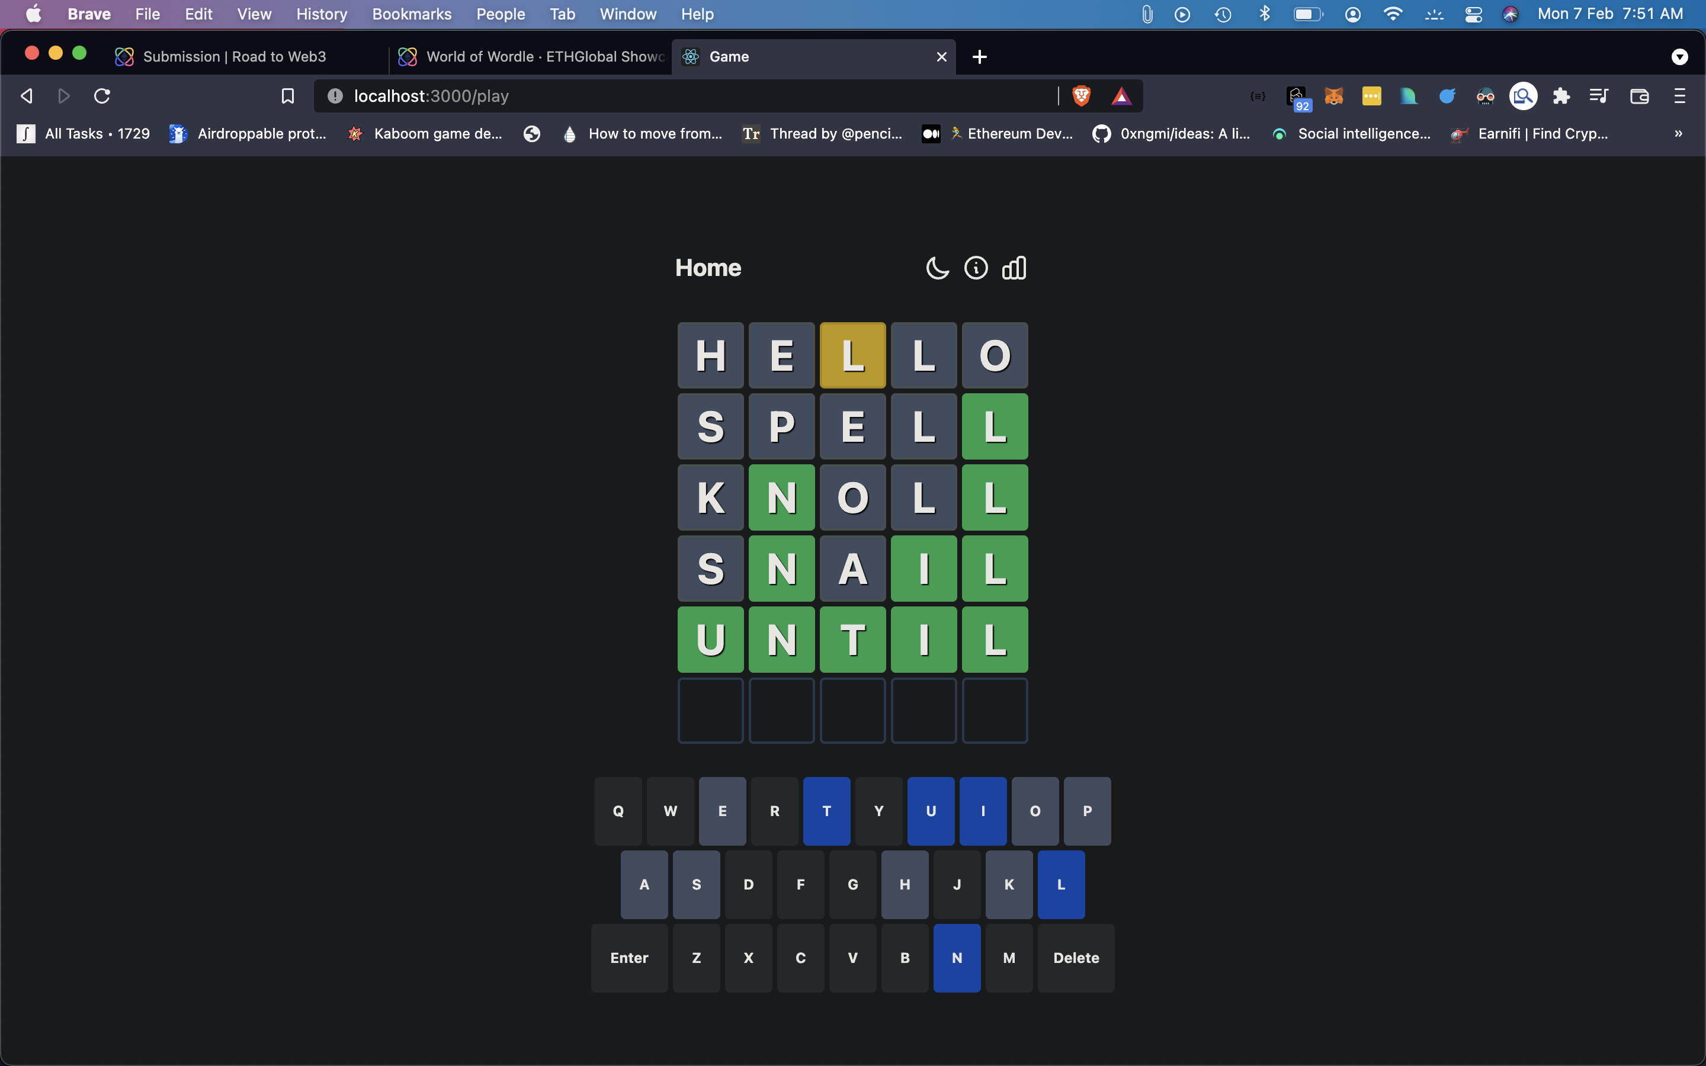This screenshot has height=1066, width=1706.
Task: Open Wi-Fi status in menu bar
Action: (x=1392, y=14)
